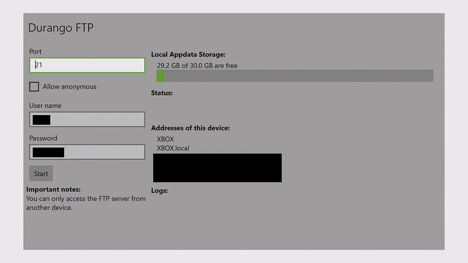Click the Important notes heading
Screen dimensions: 468x263
point(53,189)
